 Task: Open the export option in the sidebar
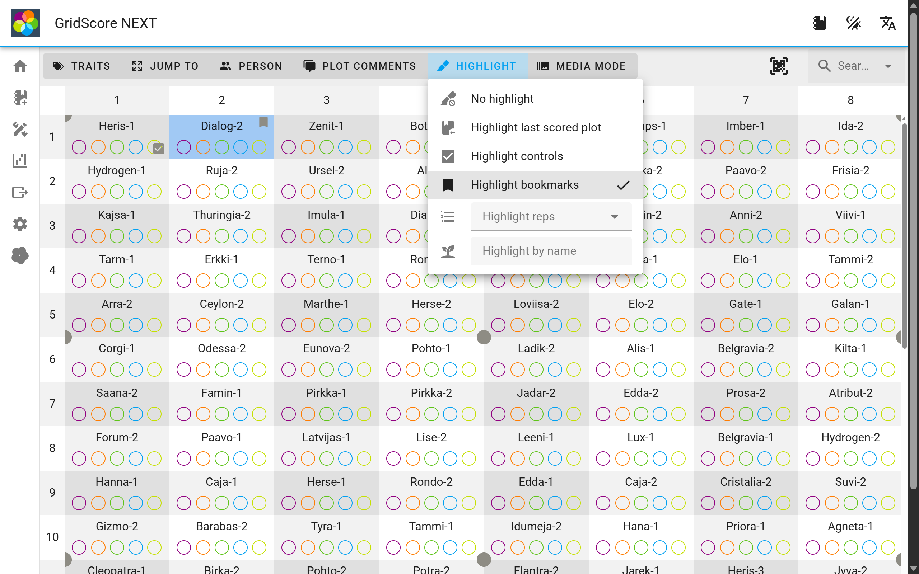point(19,192)
